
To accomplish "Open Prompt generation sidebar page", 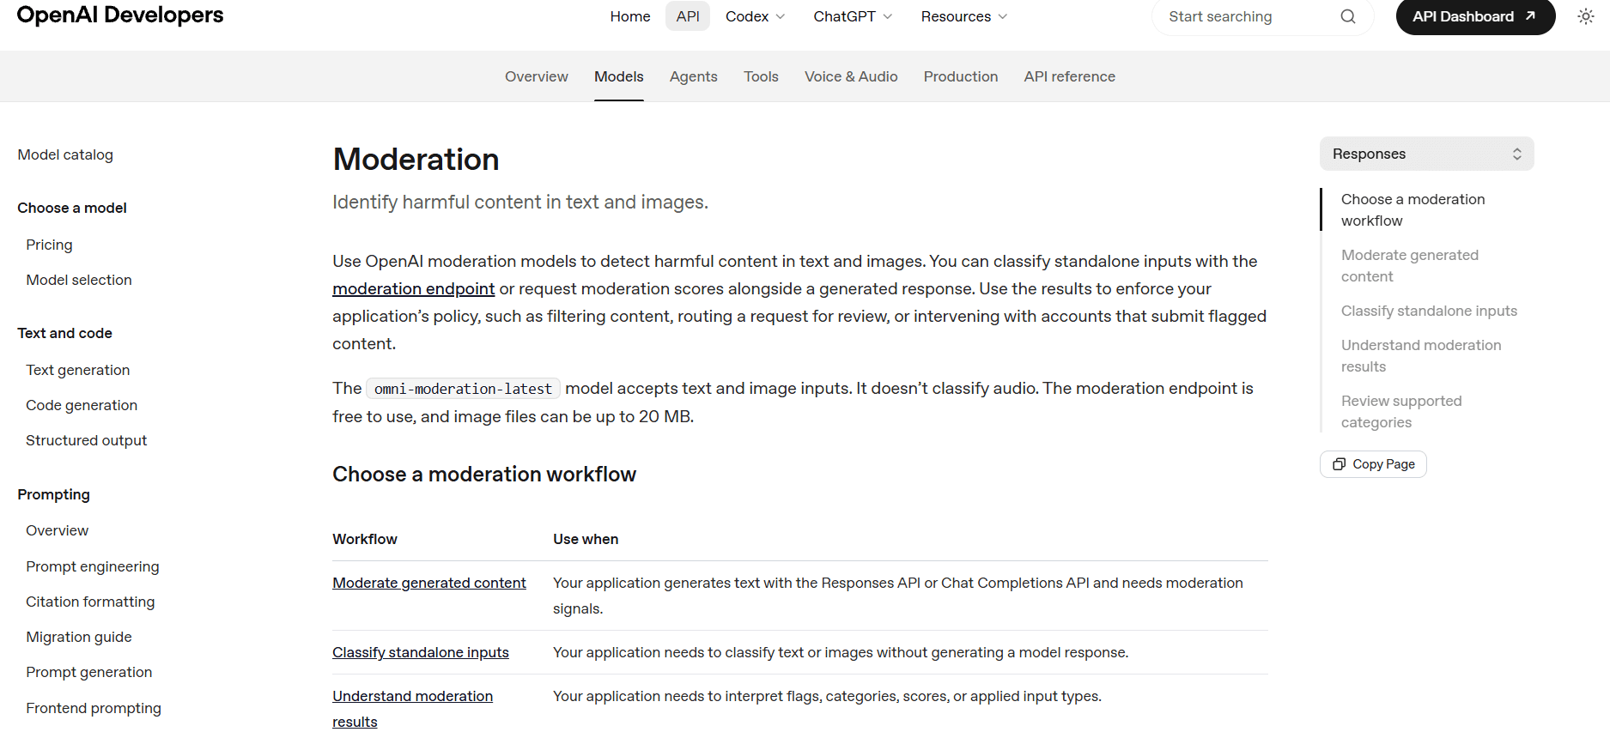I will (x=89, y=672).
